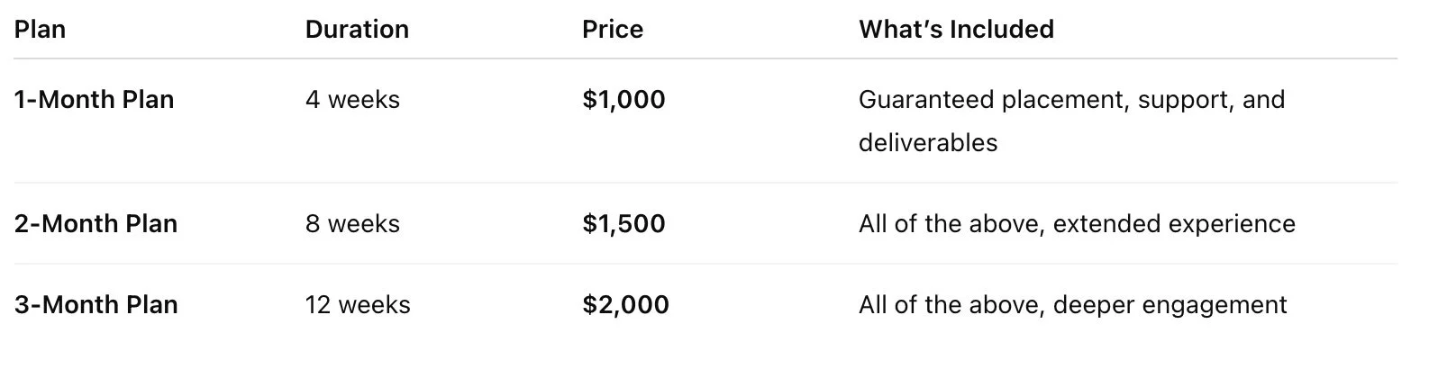Select the 1-Month Plan row label

[95, 99]
